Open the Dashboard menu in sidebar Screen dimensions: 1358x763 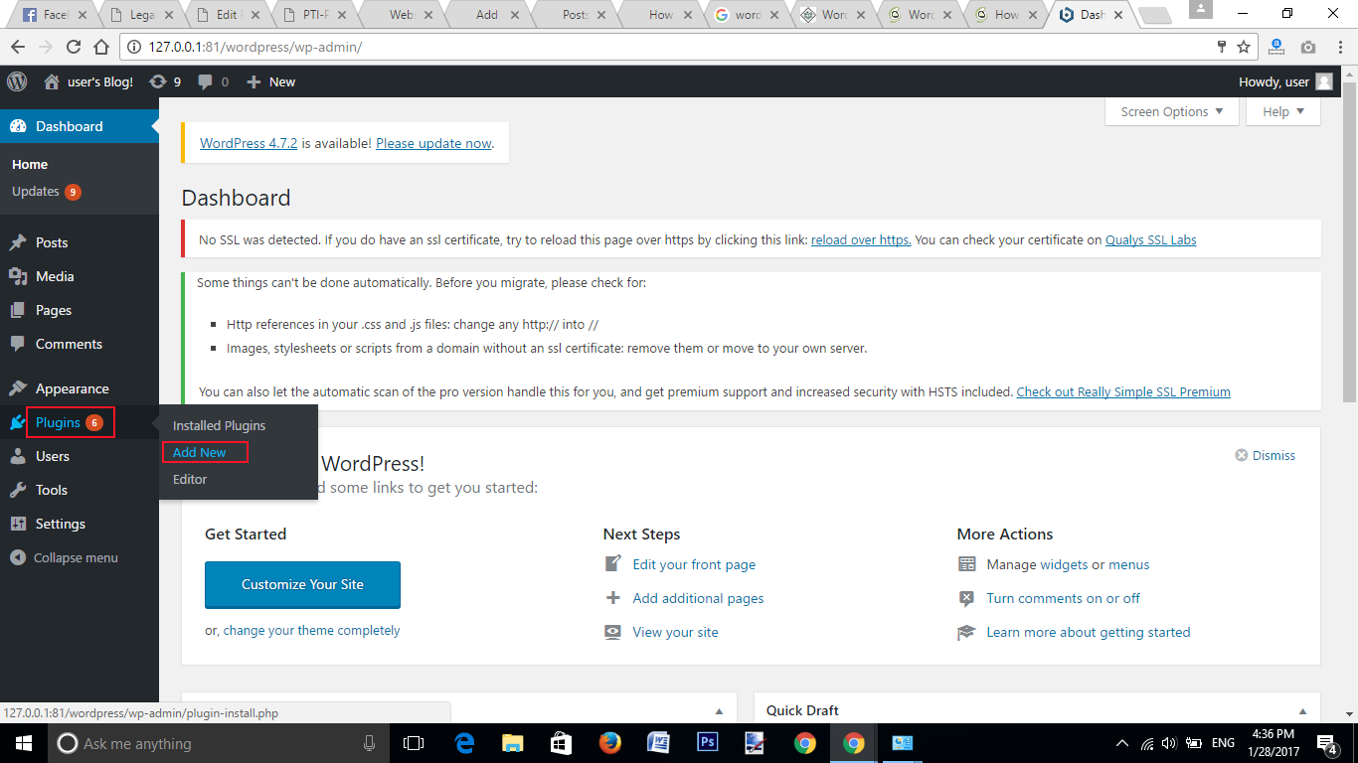click(80, 126)
